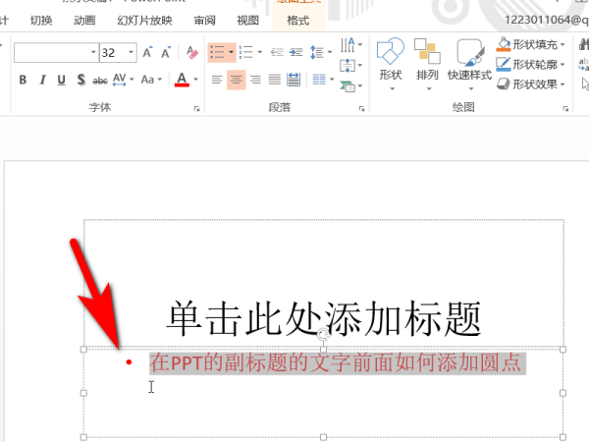Toggle text shadow S button
Screen dimensions: 589x442
pyautogui.click(x=80, y=80)
